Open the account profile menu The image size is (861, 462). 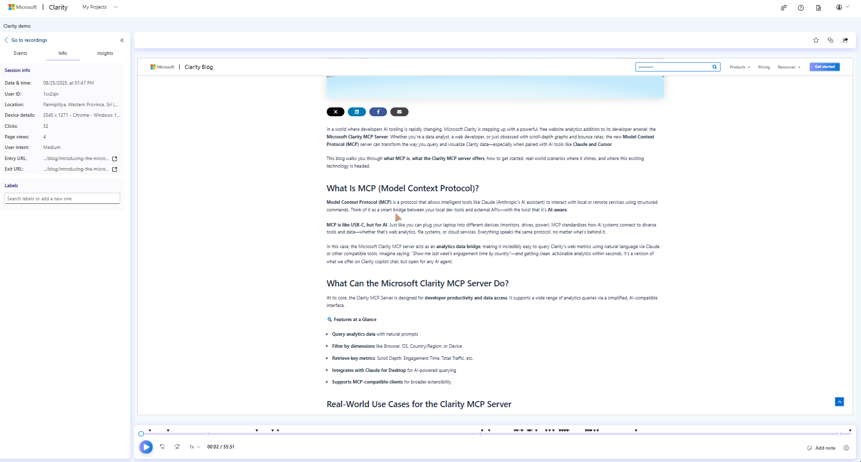coord(842,8)
